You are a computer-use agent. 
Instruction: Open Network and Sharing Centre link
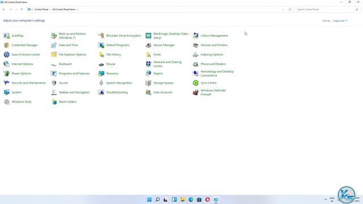point(167,64)
